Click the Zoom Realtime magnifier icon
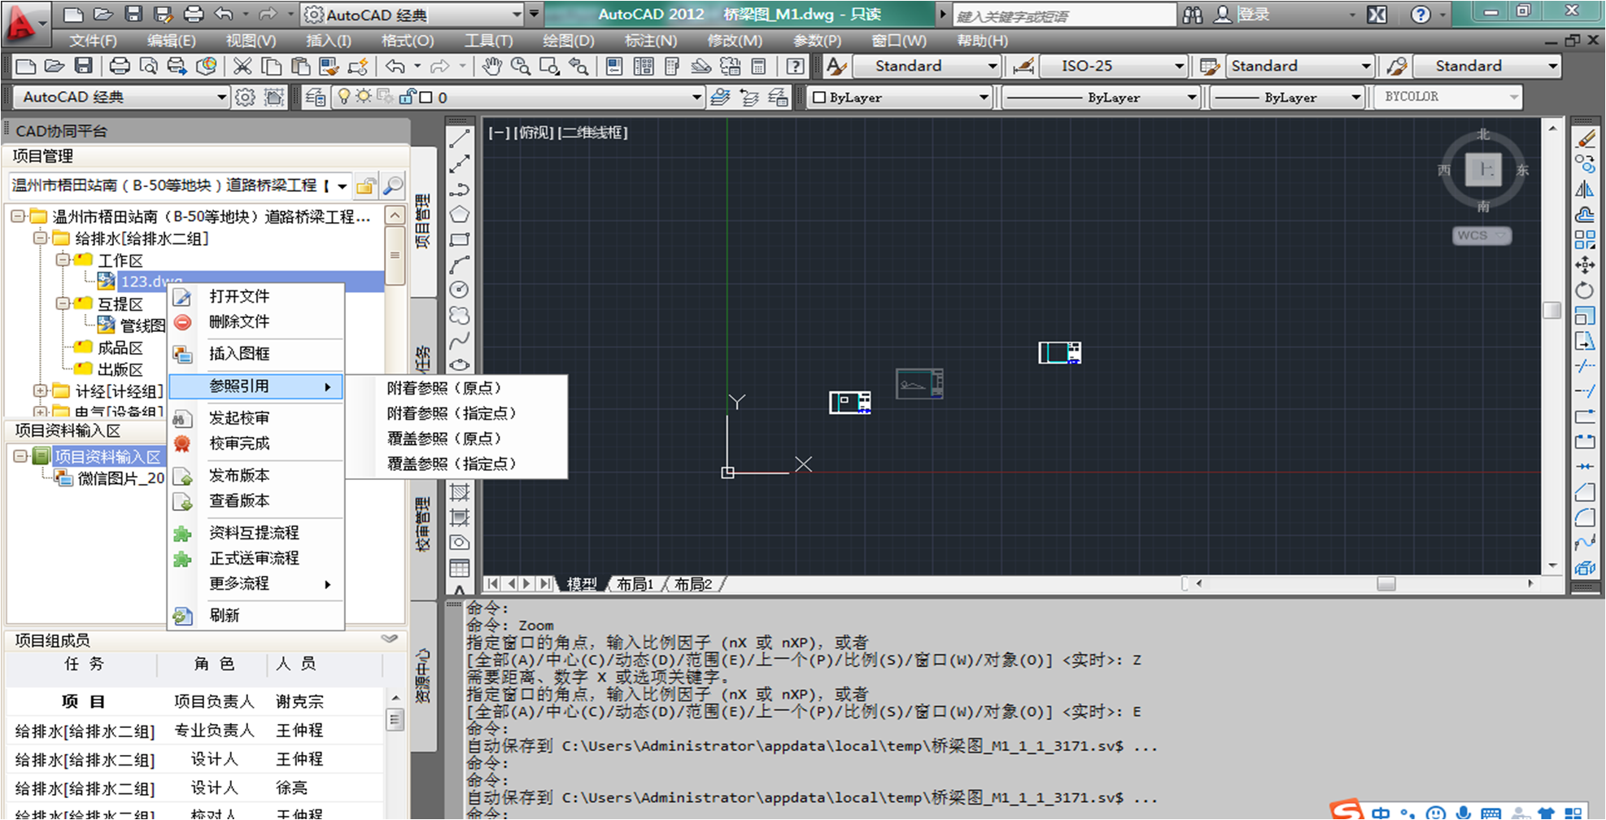This screenshot has height=820, width=1606. coord(521,67)
